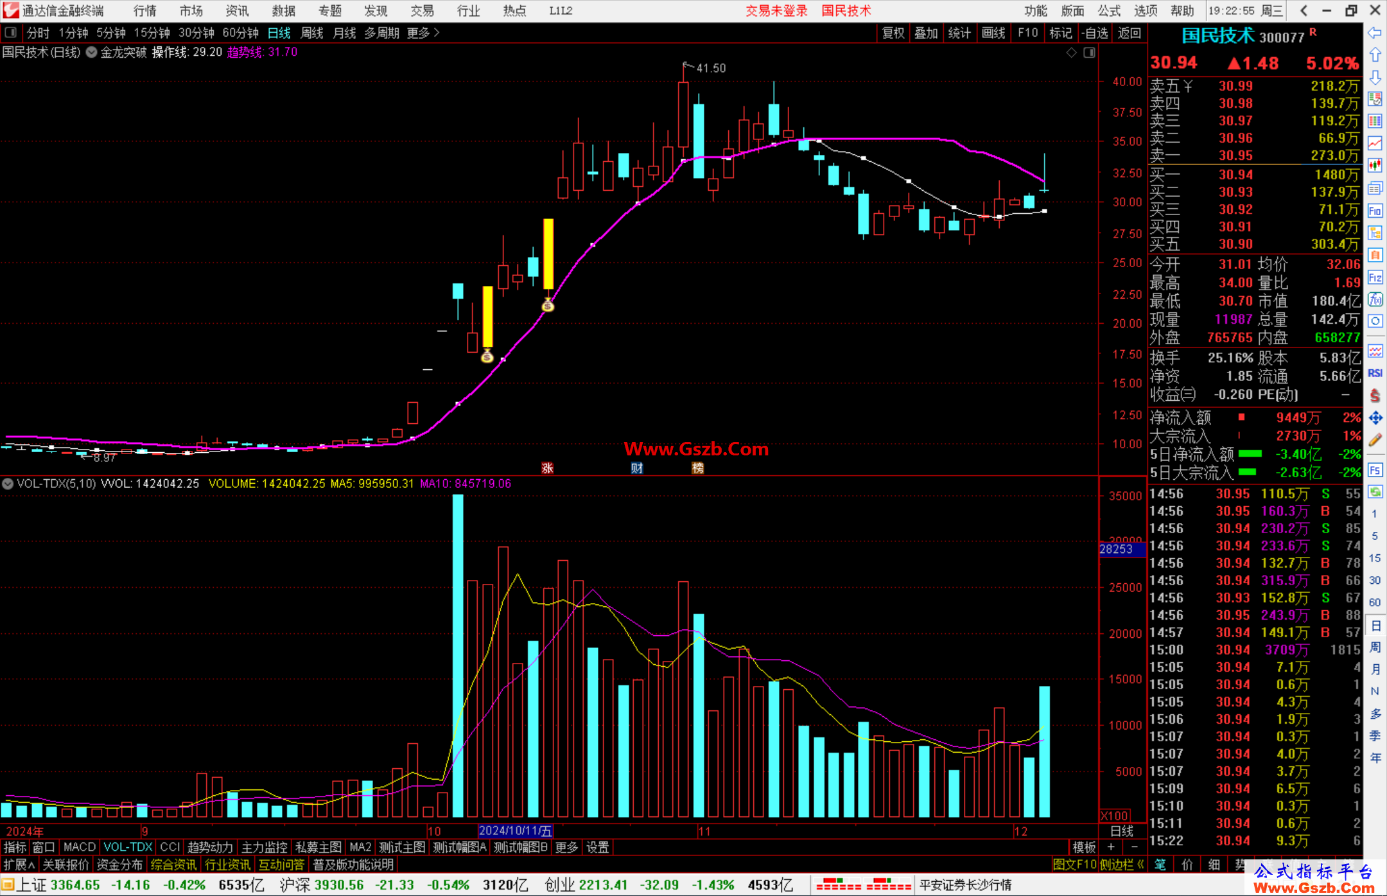Screen dimensions: 1387x896
Task: Open the 行情 menu
Action: coord(145,11)
